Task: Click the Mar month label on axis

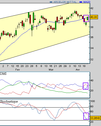Action: pyautogui.click(x=51, y=70)
